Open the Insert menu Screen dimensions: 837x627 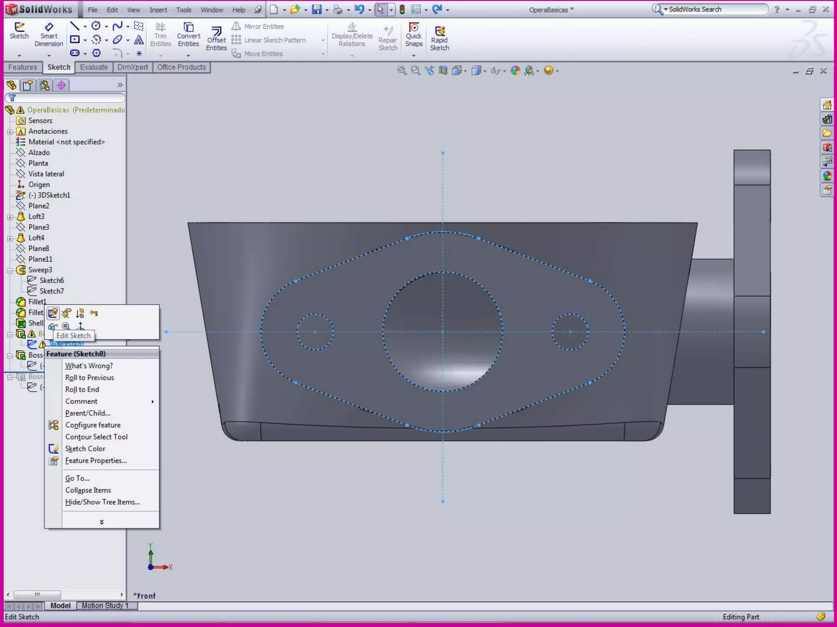[158, 10]
